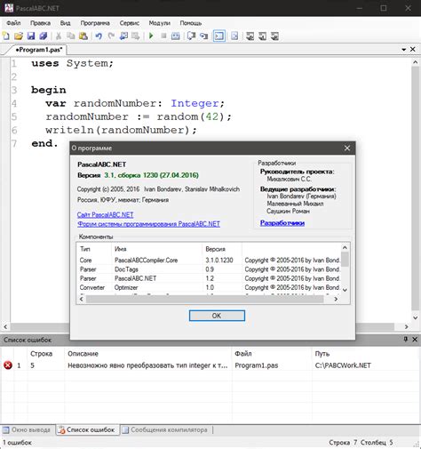Image resolution: width=421 pixels, height=449 pixels.
Task: Toggle the highlighted output window toolbar button
Action: [x=219, y=36]
